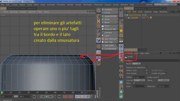Add a Light from the palette
The width and height of the screenshot is (180, 101).
(x=110, y=36)
